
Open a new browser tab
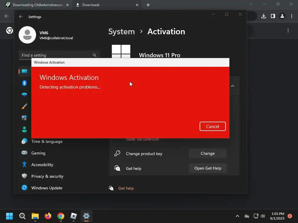click(x=148, y=5)
